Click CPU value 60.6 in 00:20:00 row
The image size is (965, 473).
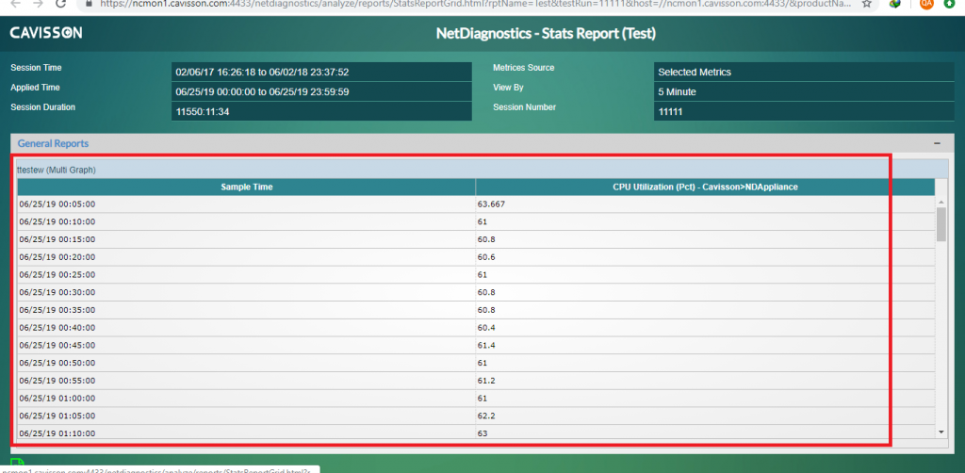click(486, 256)
